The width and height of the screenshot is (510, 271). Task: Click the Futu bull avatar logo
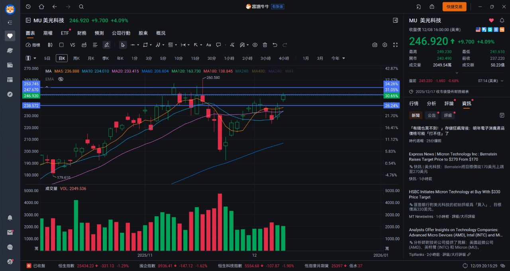(10, 9)
